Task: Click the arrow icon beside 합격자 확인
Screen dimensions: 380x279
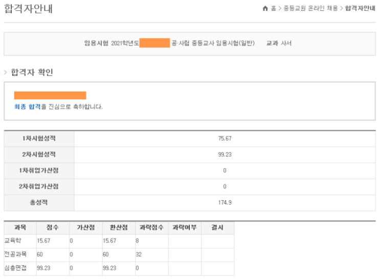Action: [6, 73]
